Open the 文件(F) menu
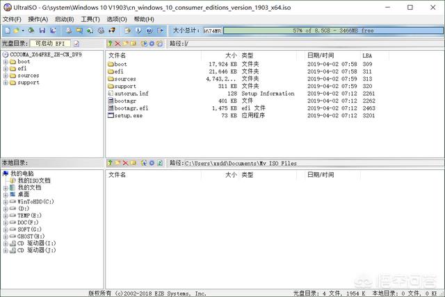This screenshot has height=297, width=445. point(12,19)
